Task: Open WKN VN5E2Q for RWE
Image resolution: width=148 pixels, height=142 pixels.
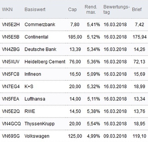Action: (11, 111)
